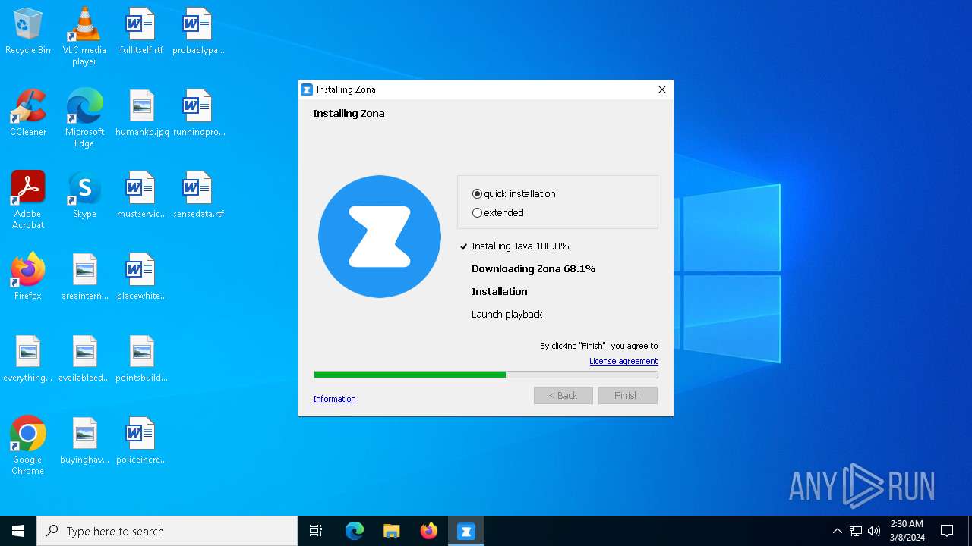Image resolution: width=972 pixels, height=546 pixels.
Task: Open the License agreement link
Action: [x=623, y=361]
